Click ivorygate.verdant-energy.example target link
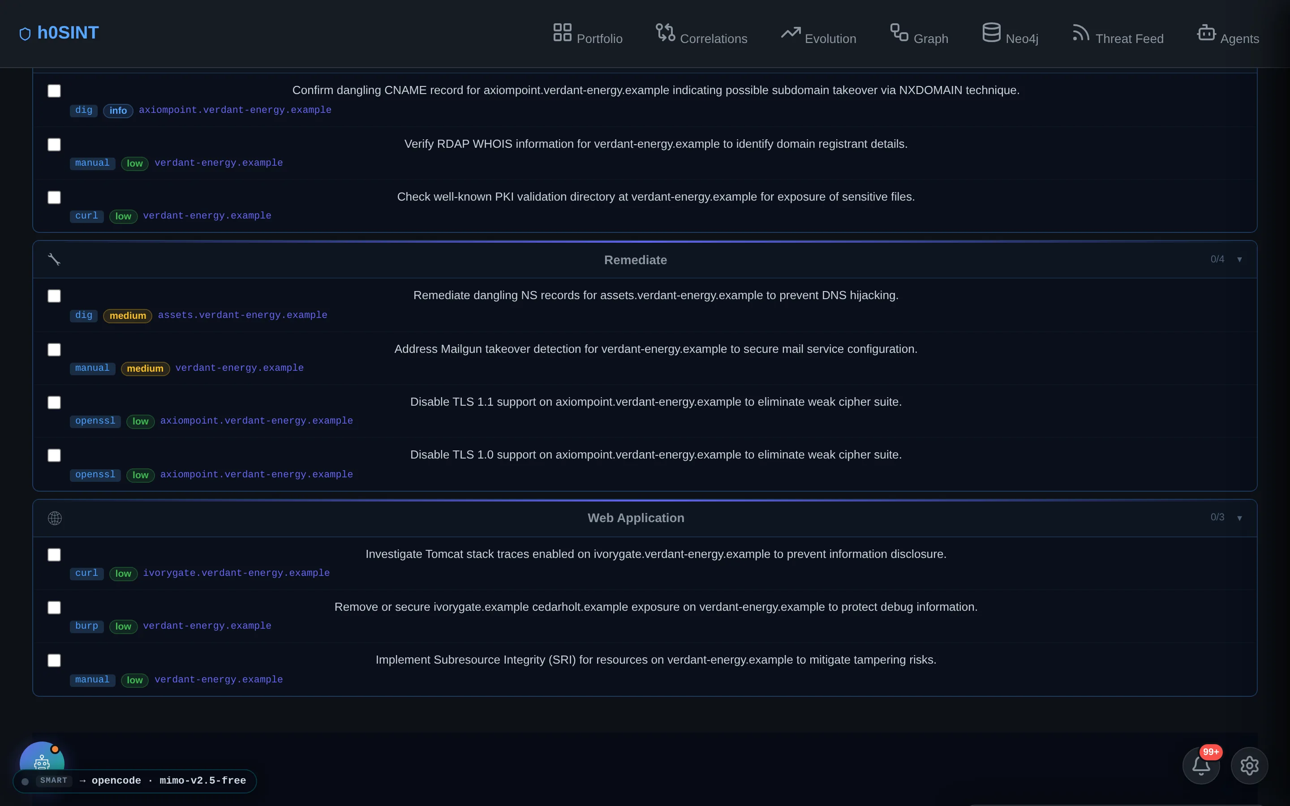 pyautogui.click(x=236, y=573)
